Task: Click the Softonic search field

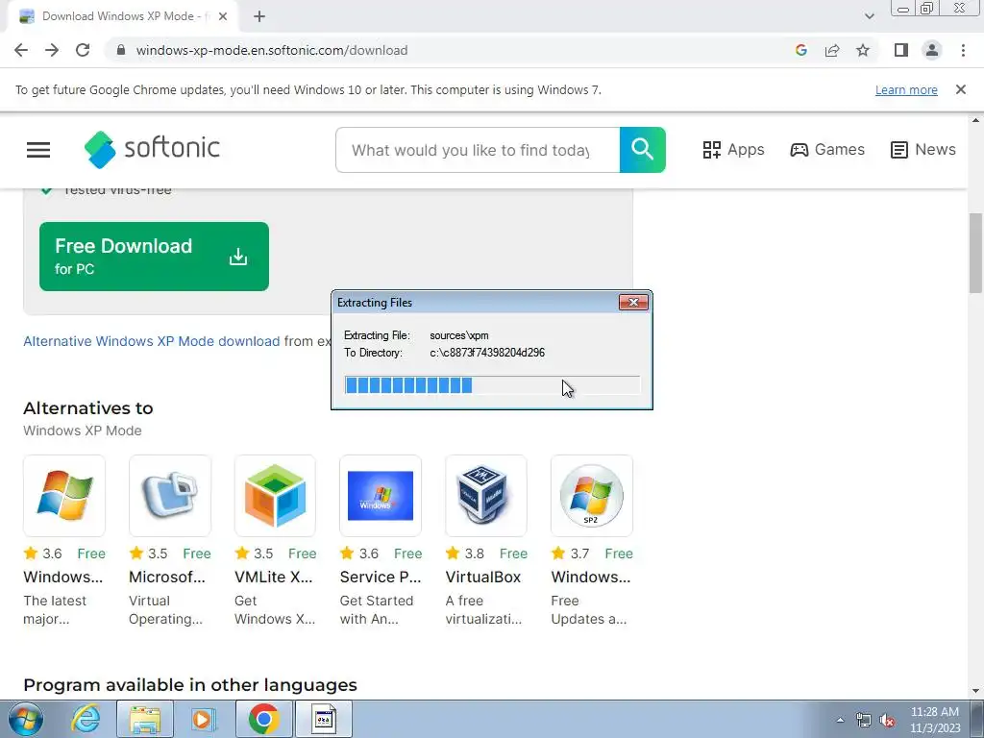Action: [478, 150]
